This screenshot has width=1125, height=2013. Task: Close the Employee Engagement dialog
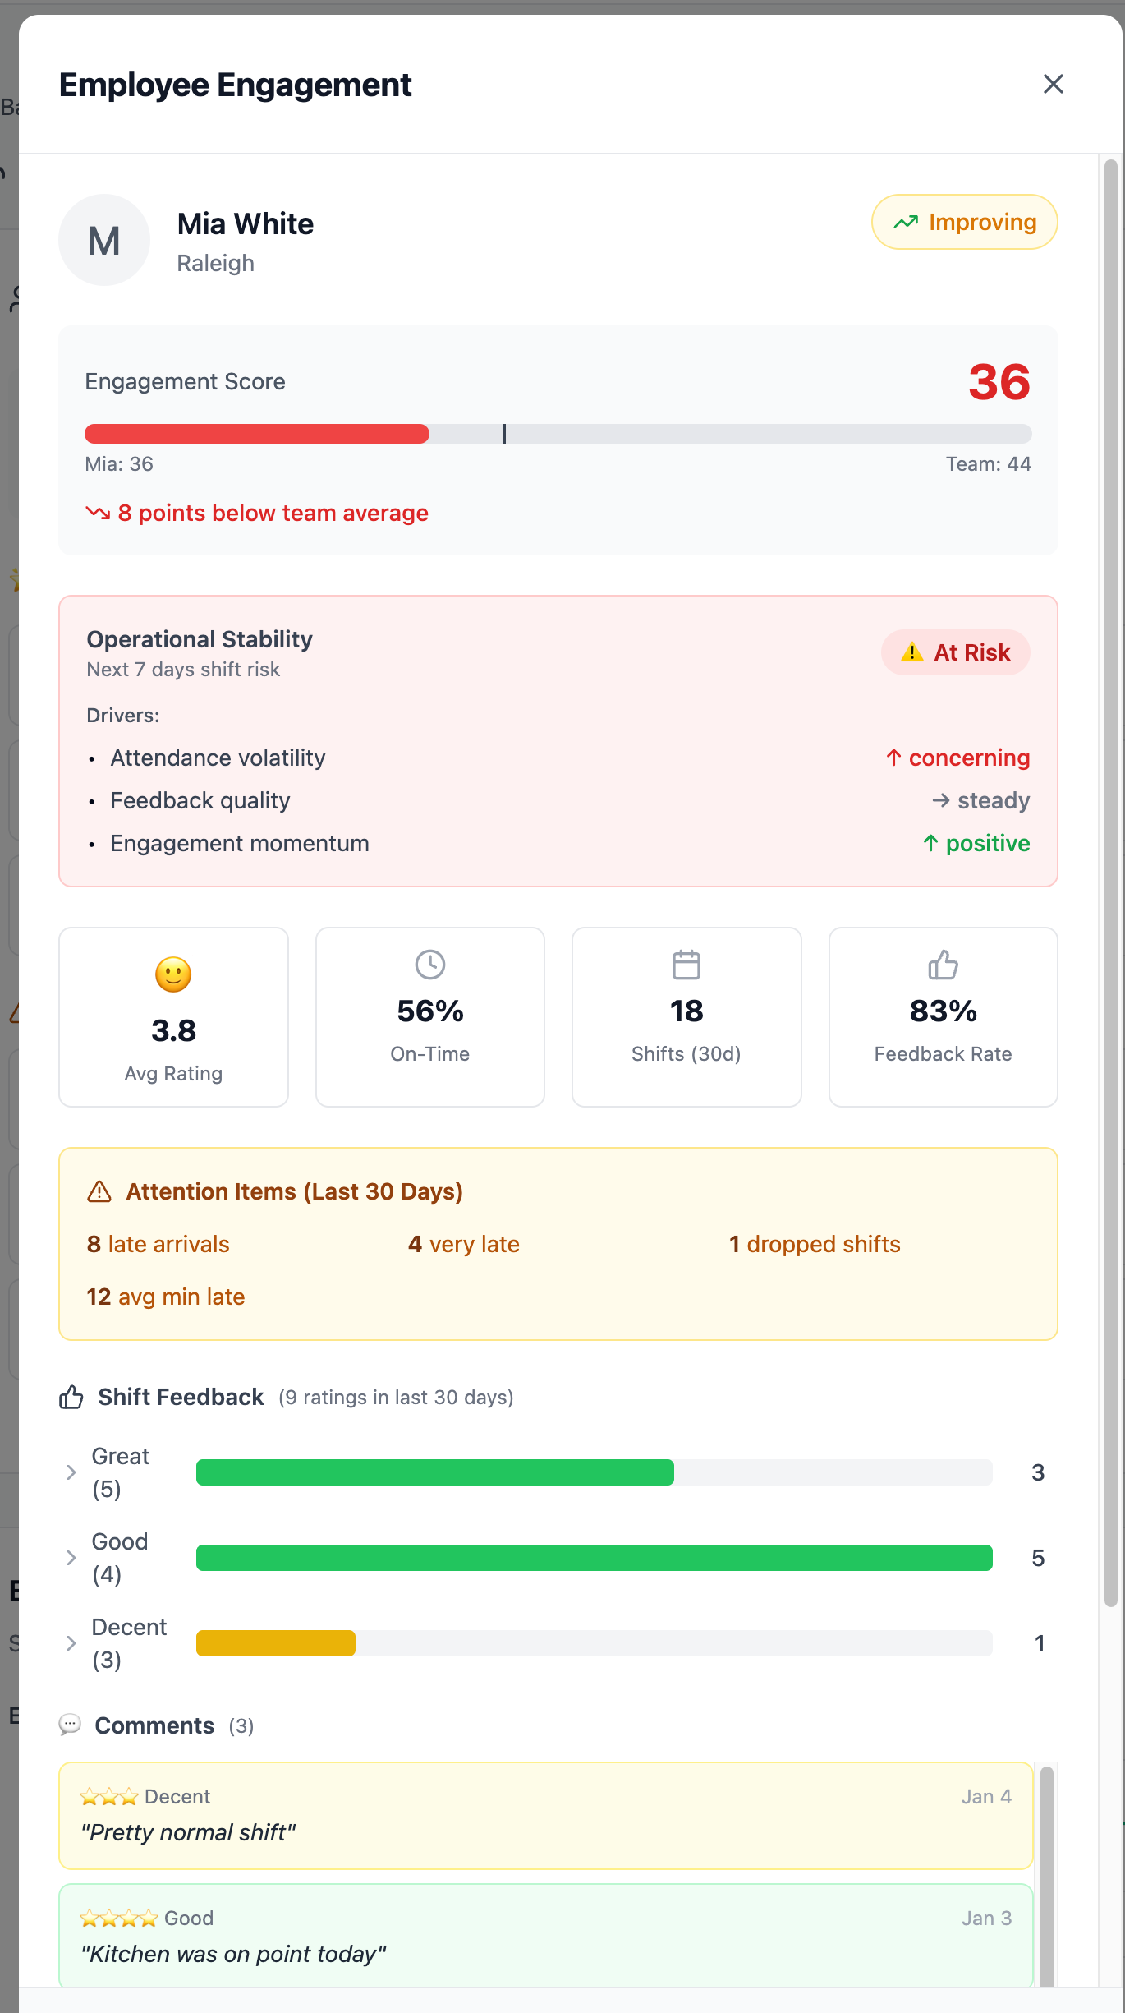(x=1053, y=84)
